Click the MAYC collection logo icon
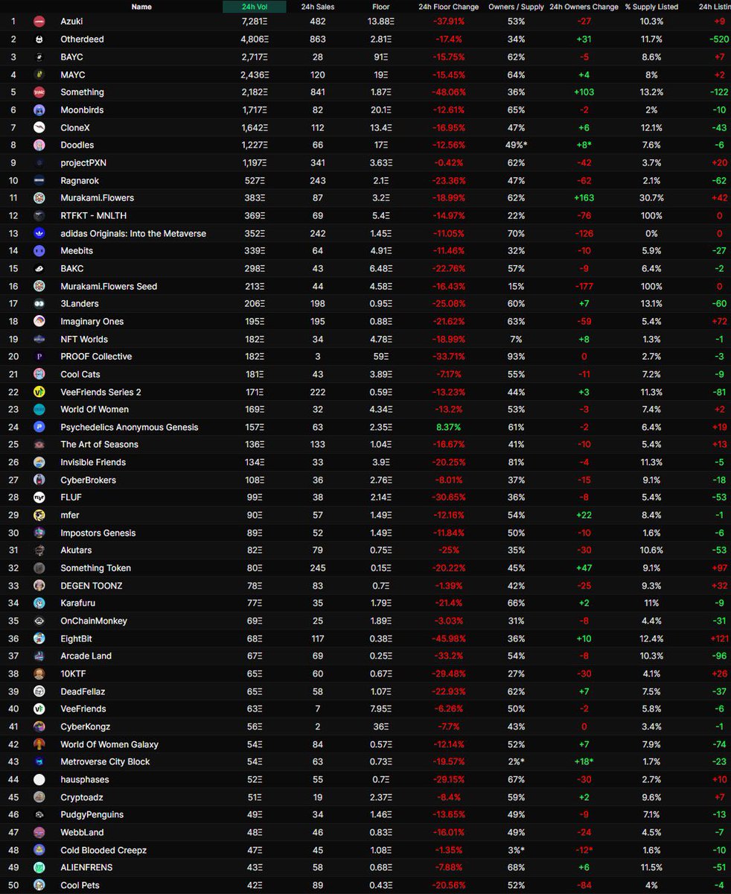 tap(39, 74)
